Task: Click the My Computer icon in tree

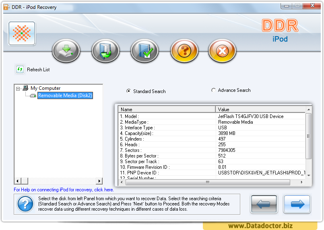Action: [25, 88]
